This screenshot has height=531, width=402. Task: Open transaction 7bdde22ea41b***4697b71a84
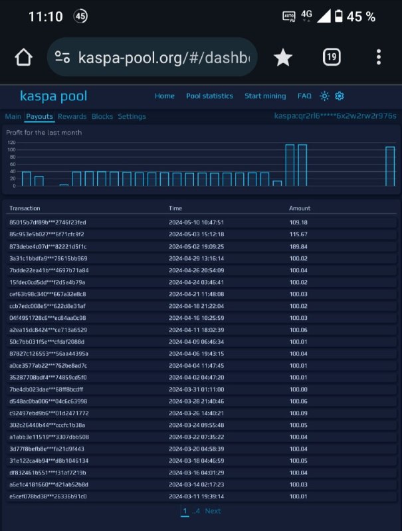(49, 270)
